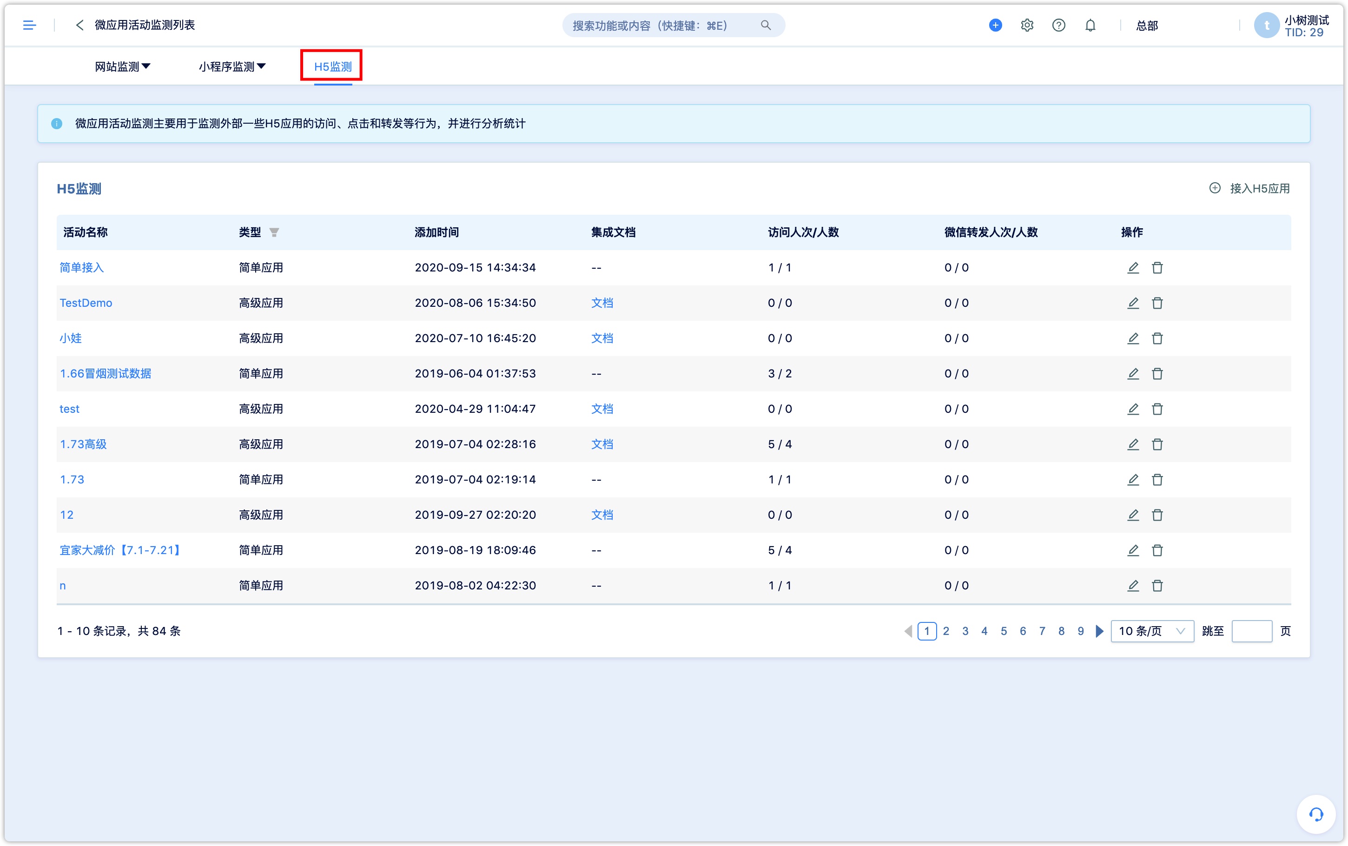Delete the 小娃 row
Screen dimensions: 1348x846
[1157, 338]
